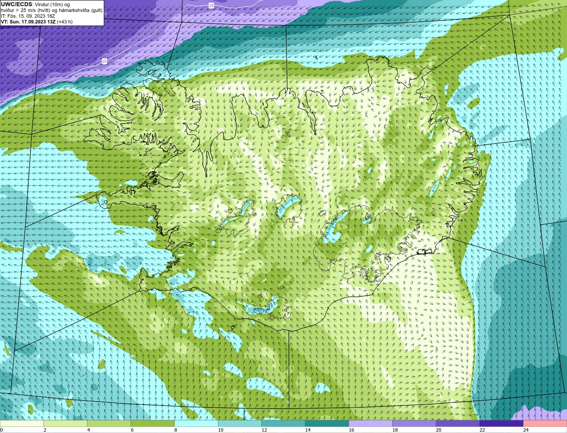
Task: Click the "Vindur (10m) og" caption text
Action: 52,4
